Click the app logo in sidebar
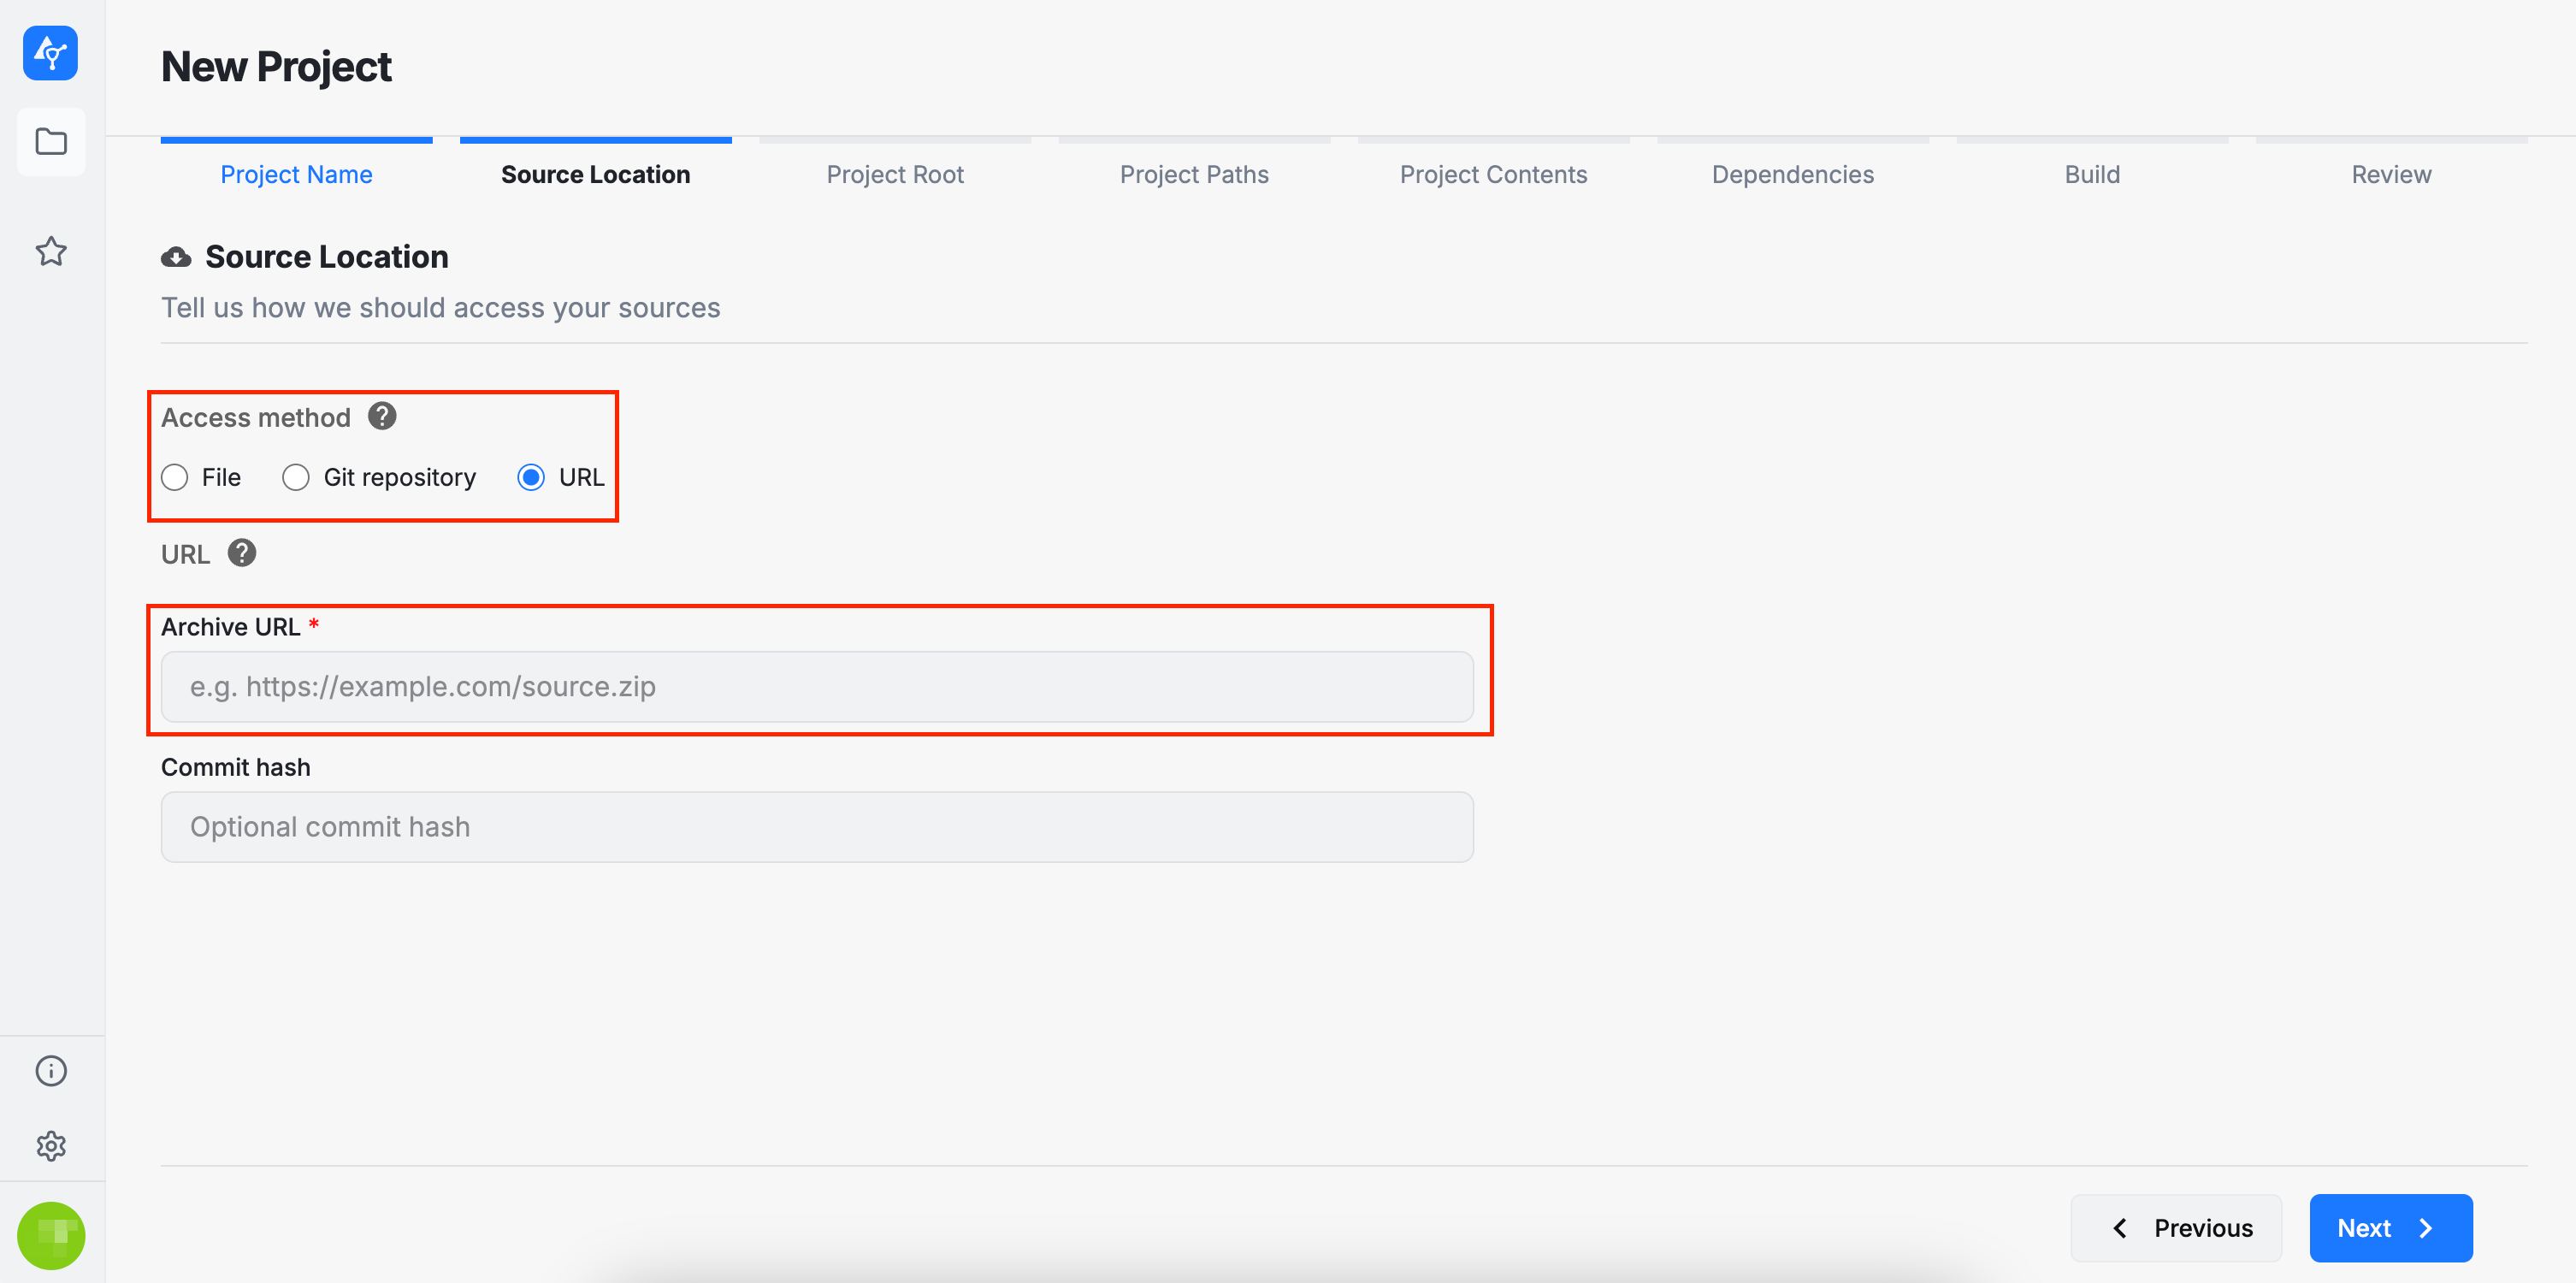The height and width of the screenshot is (1283, 2576). click(x=51, y=53)
